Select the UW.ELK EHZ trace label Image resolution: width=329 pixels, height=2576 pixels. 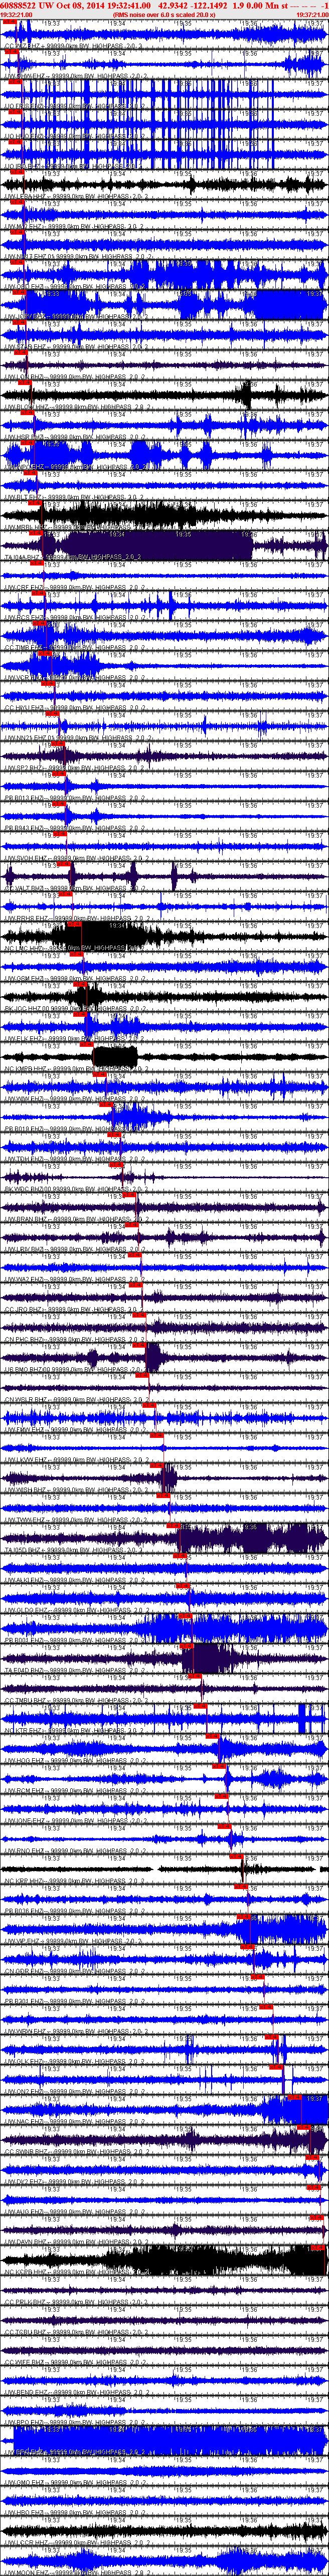tap(75, 1038)
